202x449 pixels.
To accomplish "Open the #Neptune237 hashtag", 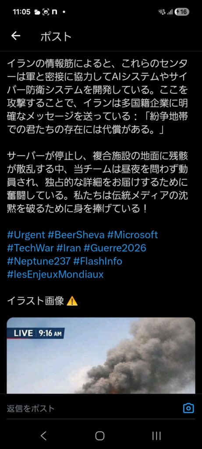I will click(x=39, y=261).
